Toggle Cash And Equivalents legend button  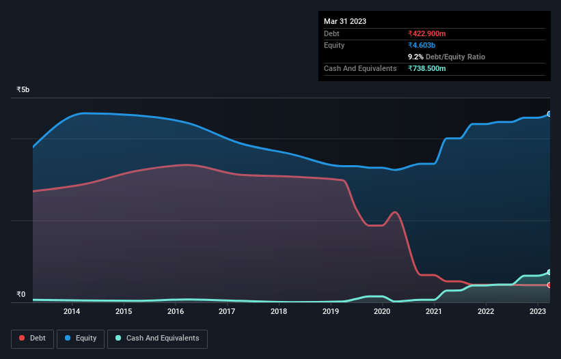click(x=157, y=339)
